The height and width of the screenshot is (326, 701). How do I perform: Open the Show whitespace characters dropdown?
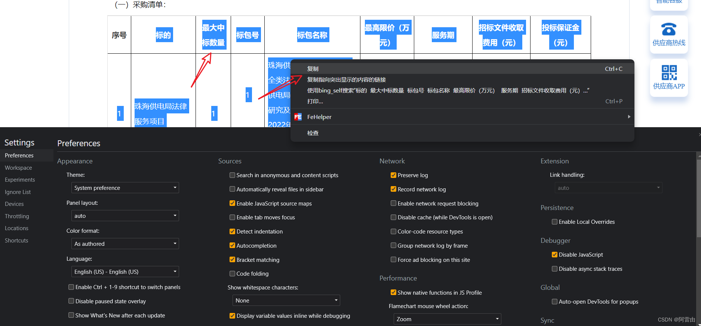click(x=286, y=300)
